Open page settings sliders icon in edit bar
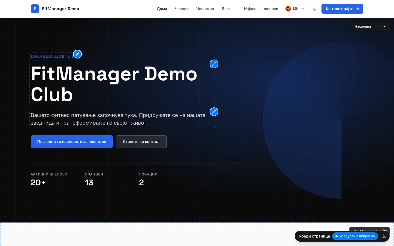 point(384,236)
